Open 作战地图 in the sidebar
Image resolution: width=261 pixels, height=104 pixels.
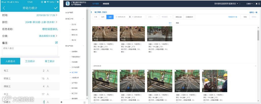tap(74, 62)
